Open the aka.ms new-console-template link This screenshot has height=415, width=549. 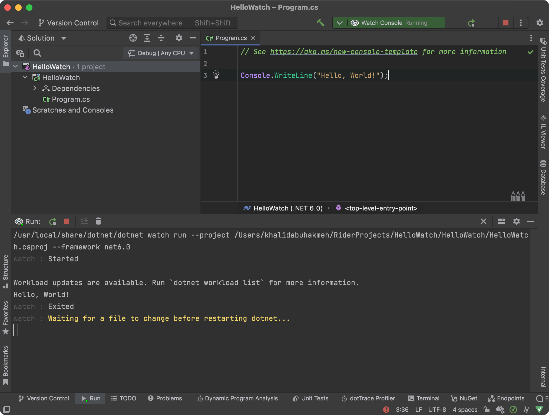click(344, 52)
